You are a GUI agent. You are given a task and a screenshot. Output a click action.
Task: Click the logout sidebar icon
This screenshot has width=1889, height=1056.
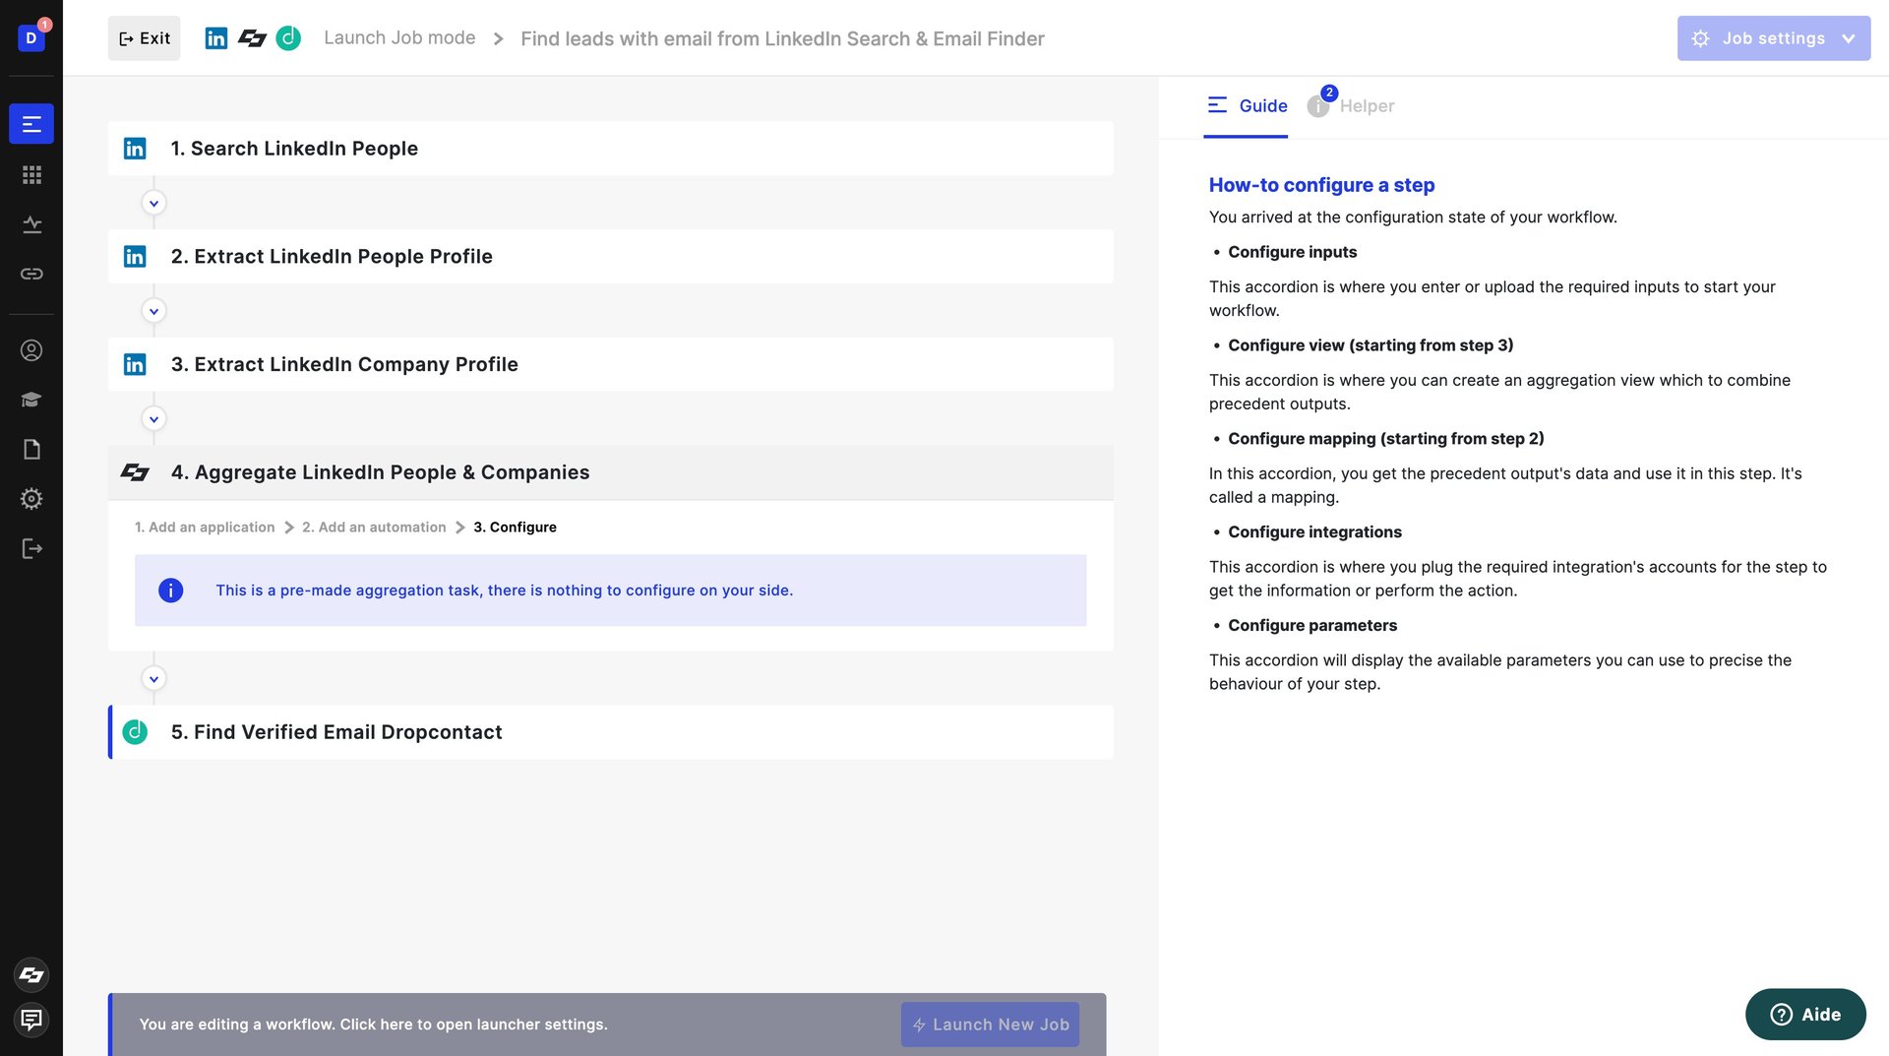(31, 548)
